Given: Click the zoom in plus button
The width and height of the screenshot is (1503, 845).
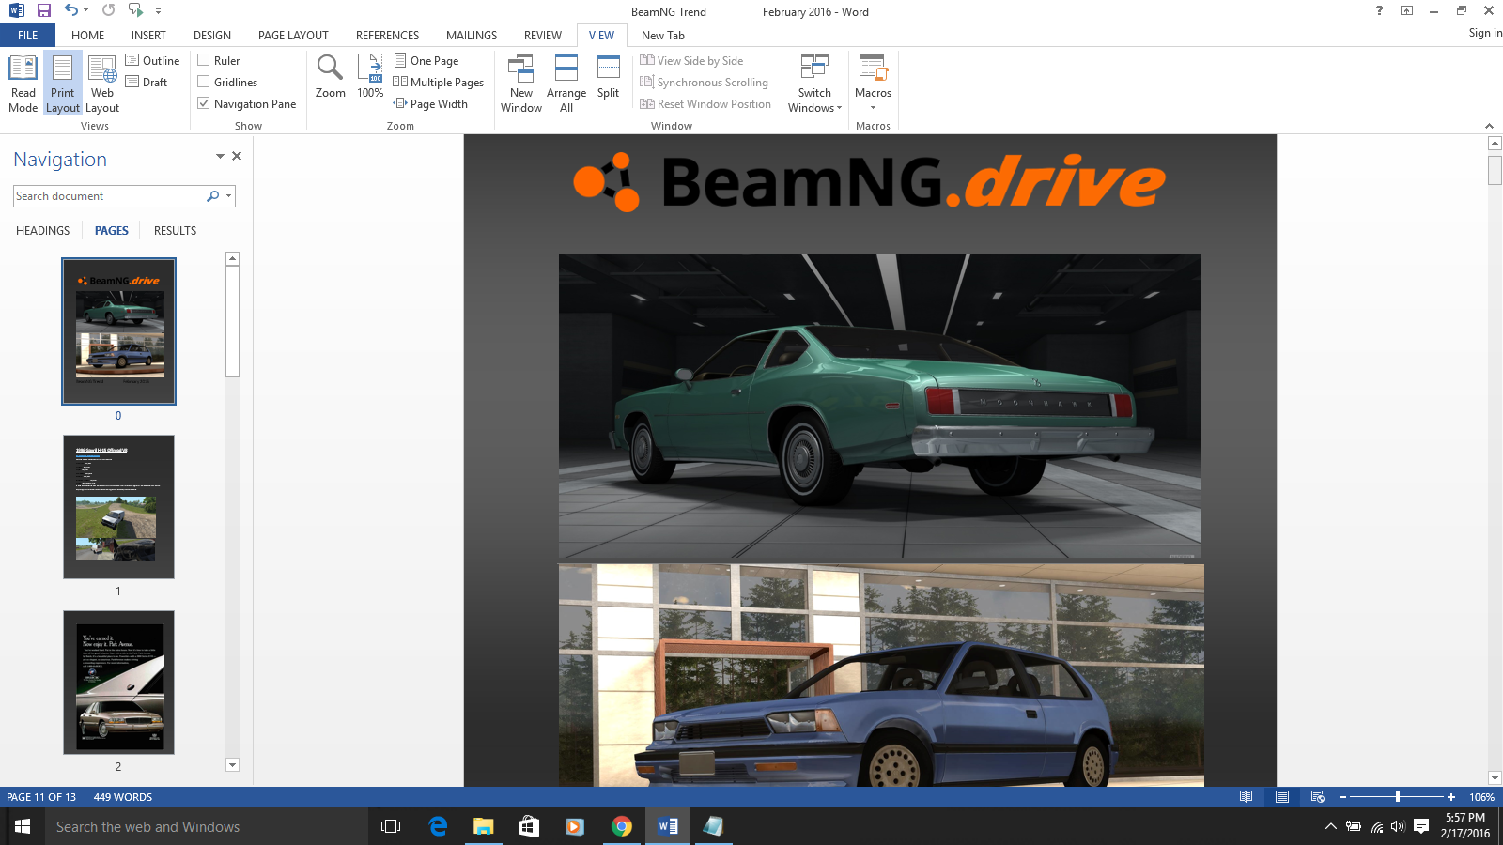Looking at the screenshot, I should pyautogui.click(x=1451, y=797).
